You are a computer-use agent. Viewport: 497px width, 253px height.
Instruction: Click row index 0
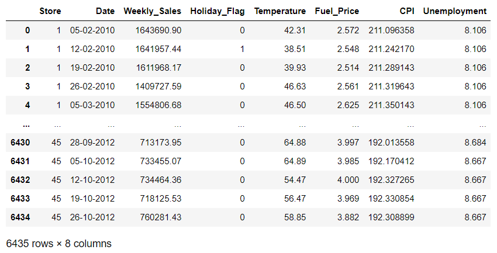27,30
